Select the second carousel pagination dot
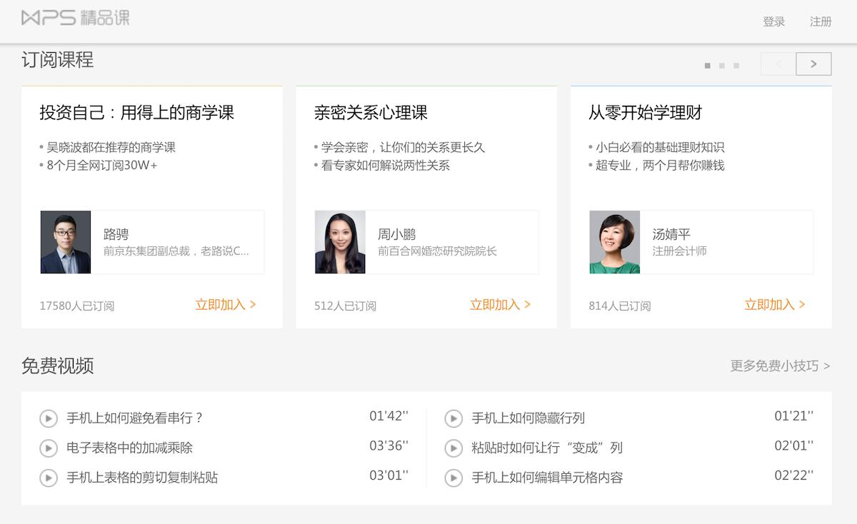This screenshot has height=524, width=857. click(721, 65)
